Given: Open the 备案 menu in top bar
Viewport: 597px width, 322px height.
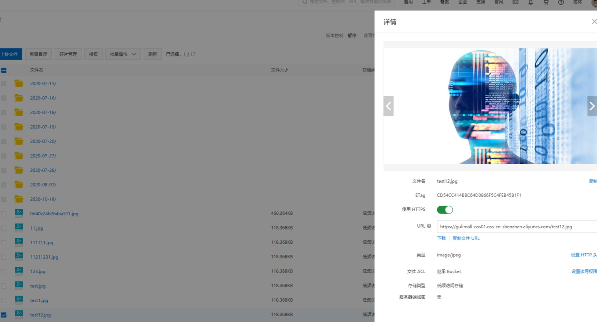Looking at the screenshot, I should point(444,2).
